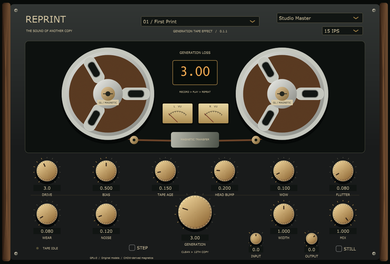Viewport: 390px width, 264px height.
Task: Click the Input value field 0.0
Action: click(256, 250)
